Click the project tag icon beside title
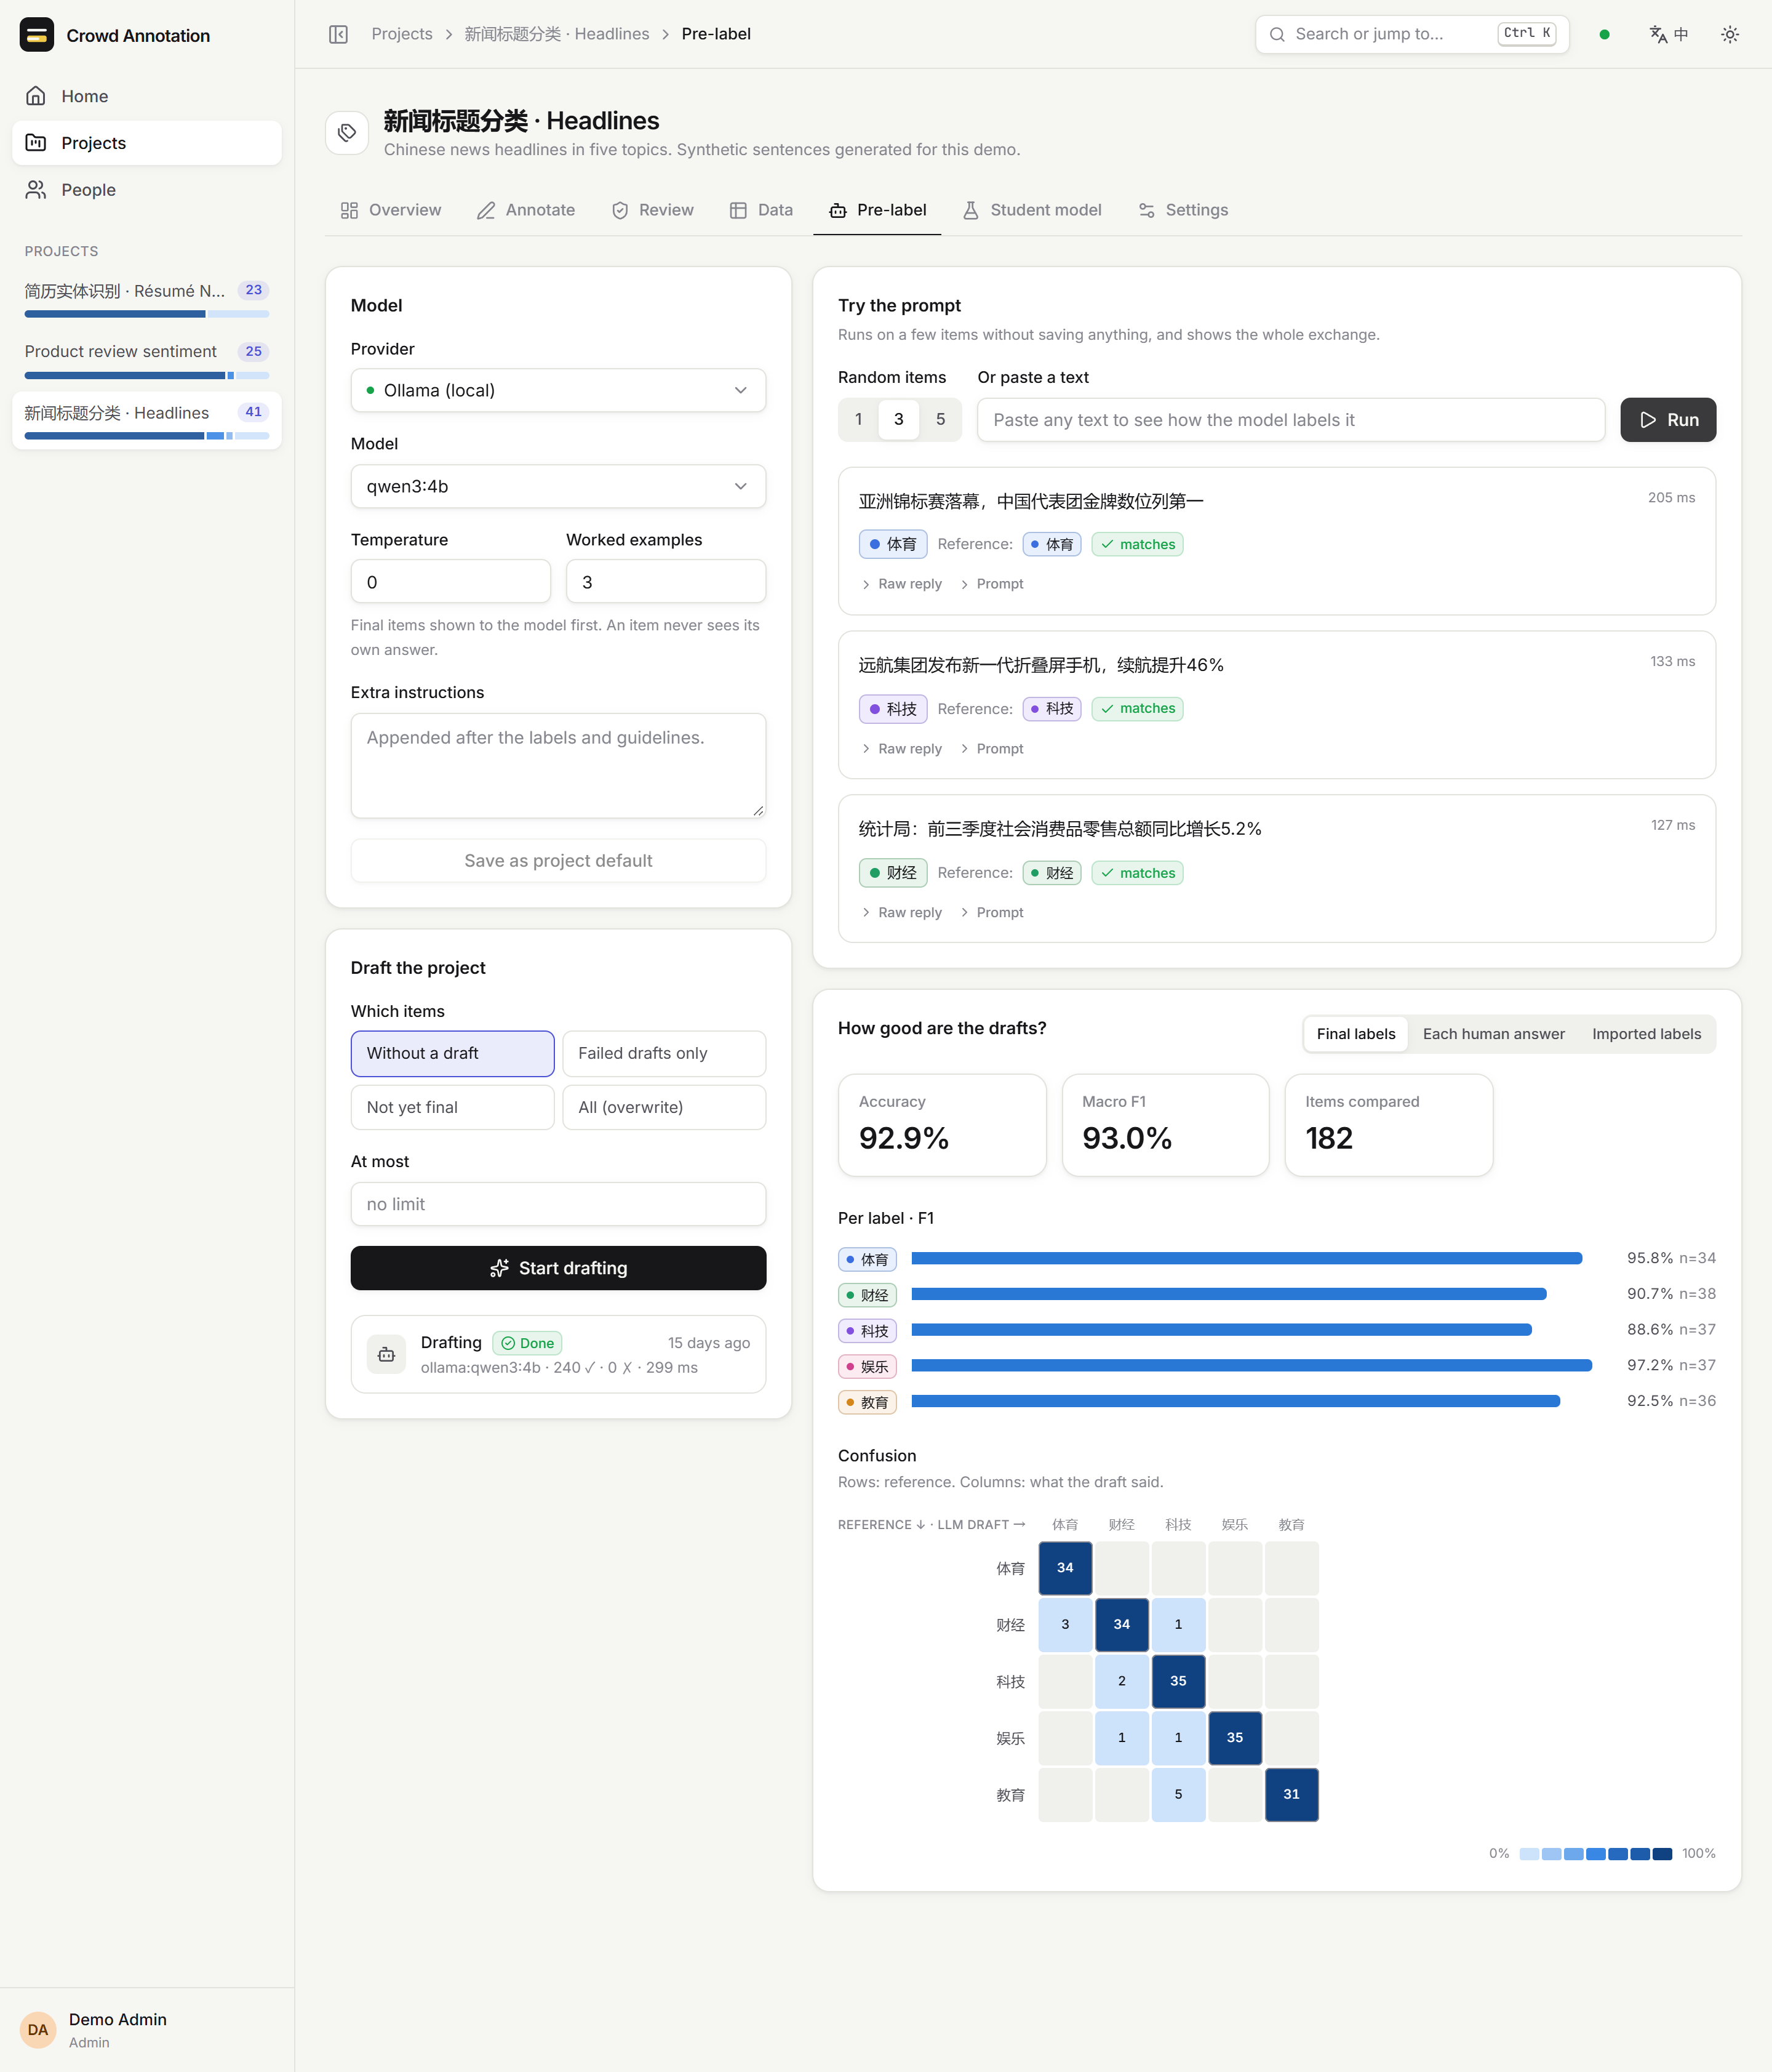 (347, 133)
